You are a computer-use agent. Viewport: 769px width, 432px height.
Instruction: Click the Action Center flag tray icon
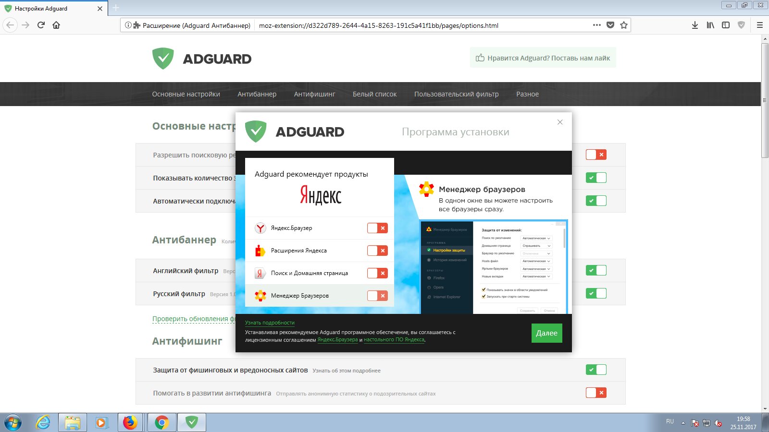[x=695, y=423]
